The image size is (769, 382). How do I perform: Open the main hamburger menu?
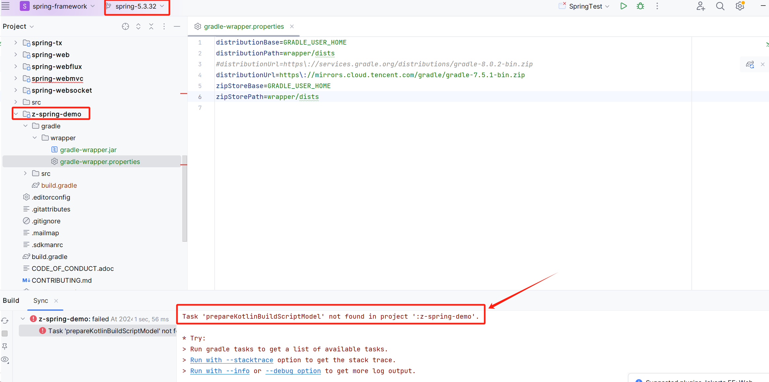(6, 6)
